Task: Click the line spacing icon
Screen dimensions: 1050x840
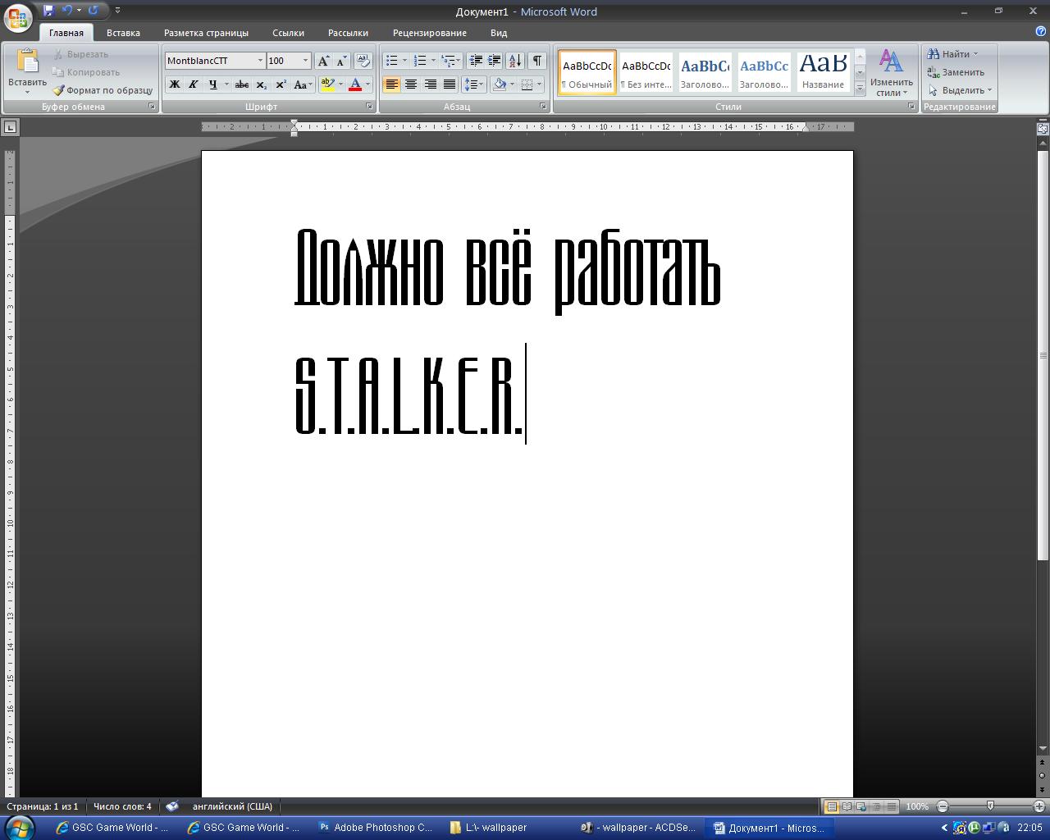Action: pos(471,84)
